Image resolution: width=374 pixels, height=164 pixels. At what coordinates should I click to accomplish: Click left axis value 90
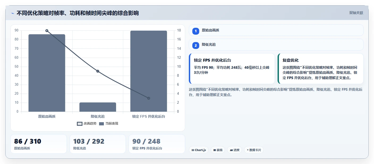tap(16, 30)
